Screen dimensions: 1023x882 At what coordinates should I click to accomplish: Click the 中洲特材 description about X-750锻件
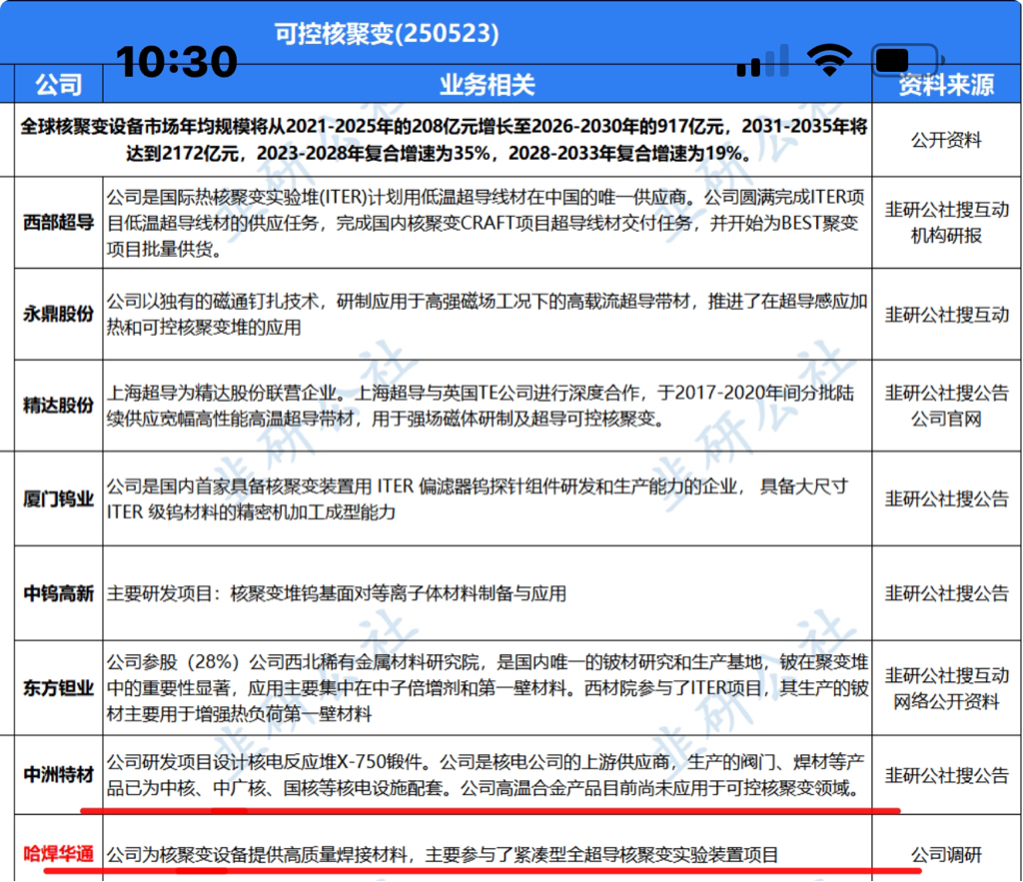[x=487, y=775]
